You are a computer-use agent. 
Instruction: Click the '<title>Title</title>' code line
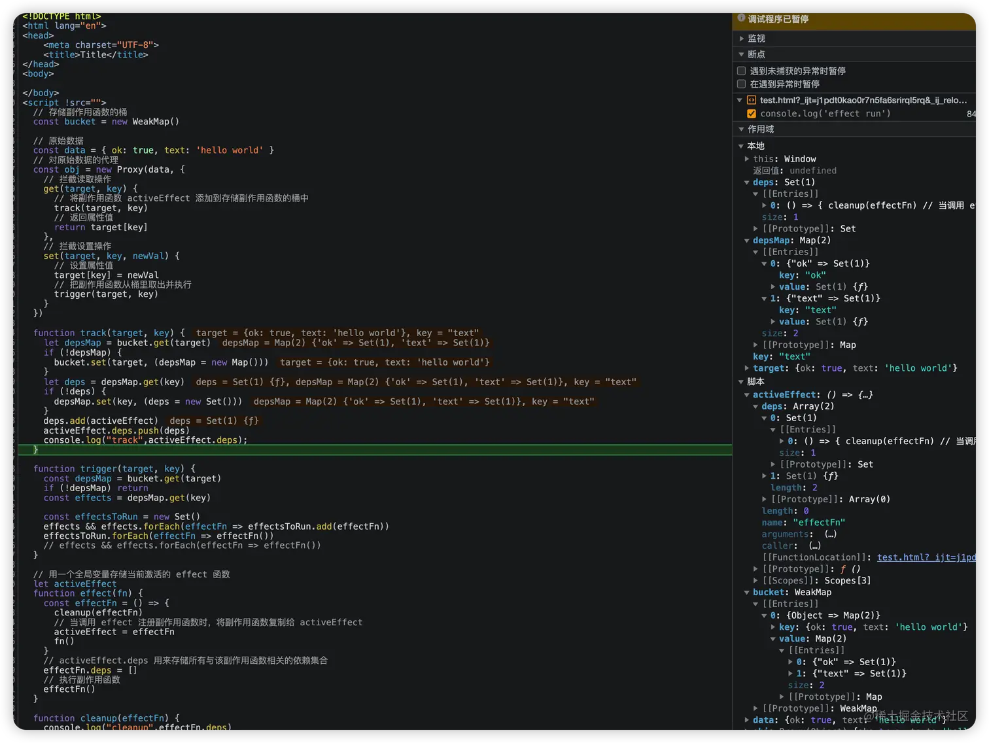(96, 55)
